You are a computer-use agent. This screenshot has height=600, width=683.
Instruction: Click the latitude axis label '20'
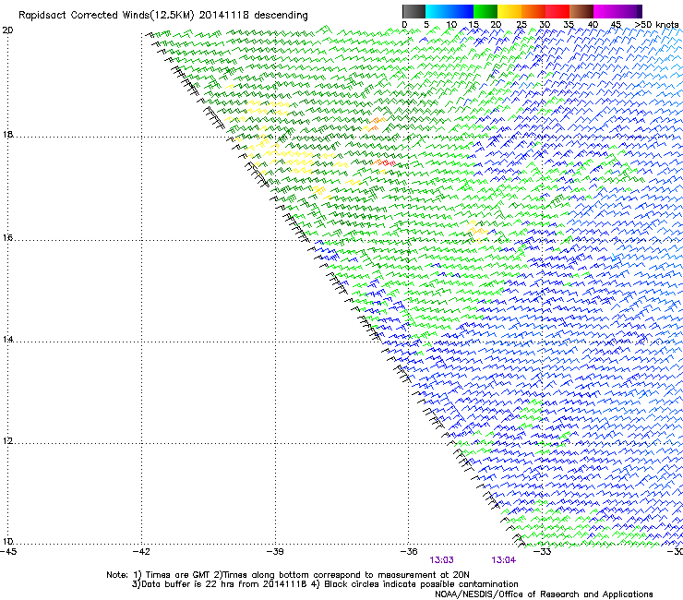[7, 30]
